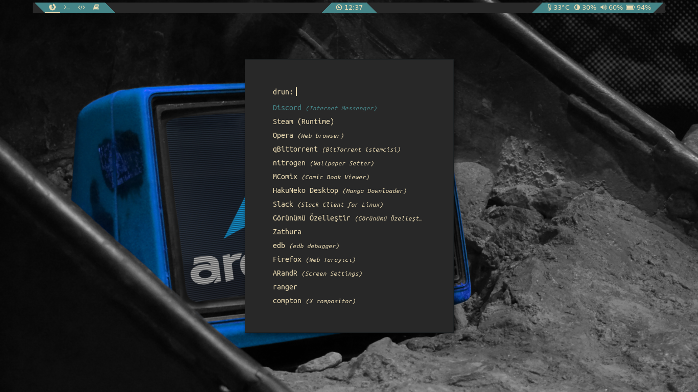Click the 94% battery value
Image resolution: width=698 pixels, height=392 pixels.
pos(644,8)
